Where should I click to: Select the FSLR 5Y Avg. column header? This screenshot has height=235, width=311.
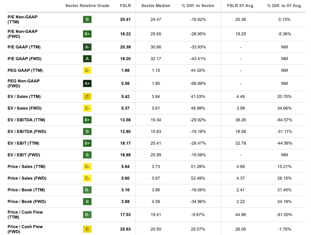tap(241, 6)
